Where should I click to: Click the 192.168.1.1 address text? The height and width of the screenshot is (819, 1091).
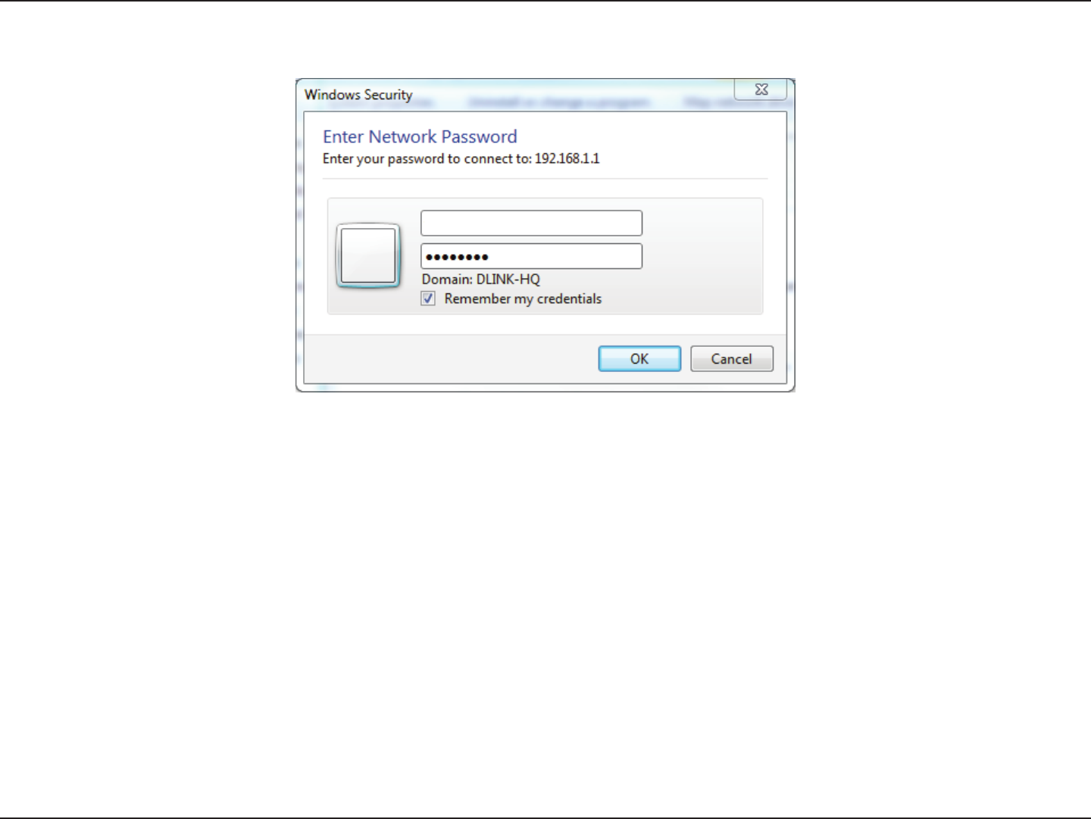567,158
